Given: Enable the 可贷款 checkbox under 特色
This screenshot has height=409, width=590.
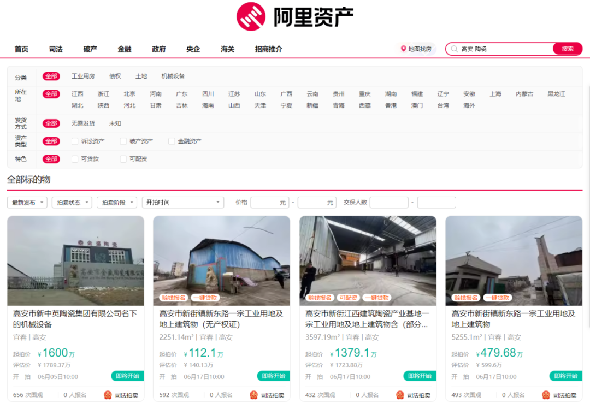Looking at the screenshot, I should [x=75, y=159].
